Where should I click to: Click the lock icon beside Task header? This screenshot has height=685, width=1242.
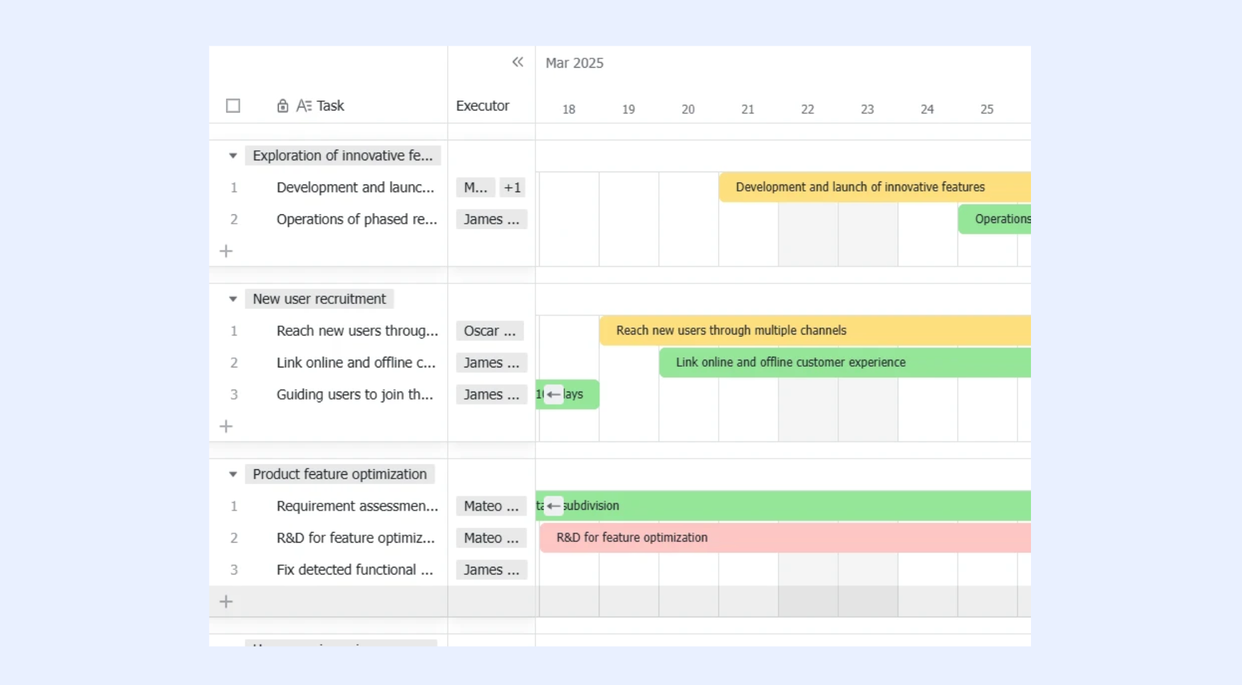(x=282, y=105)
